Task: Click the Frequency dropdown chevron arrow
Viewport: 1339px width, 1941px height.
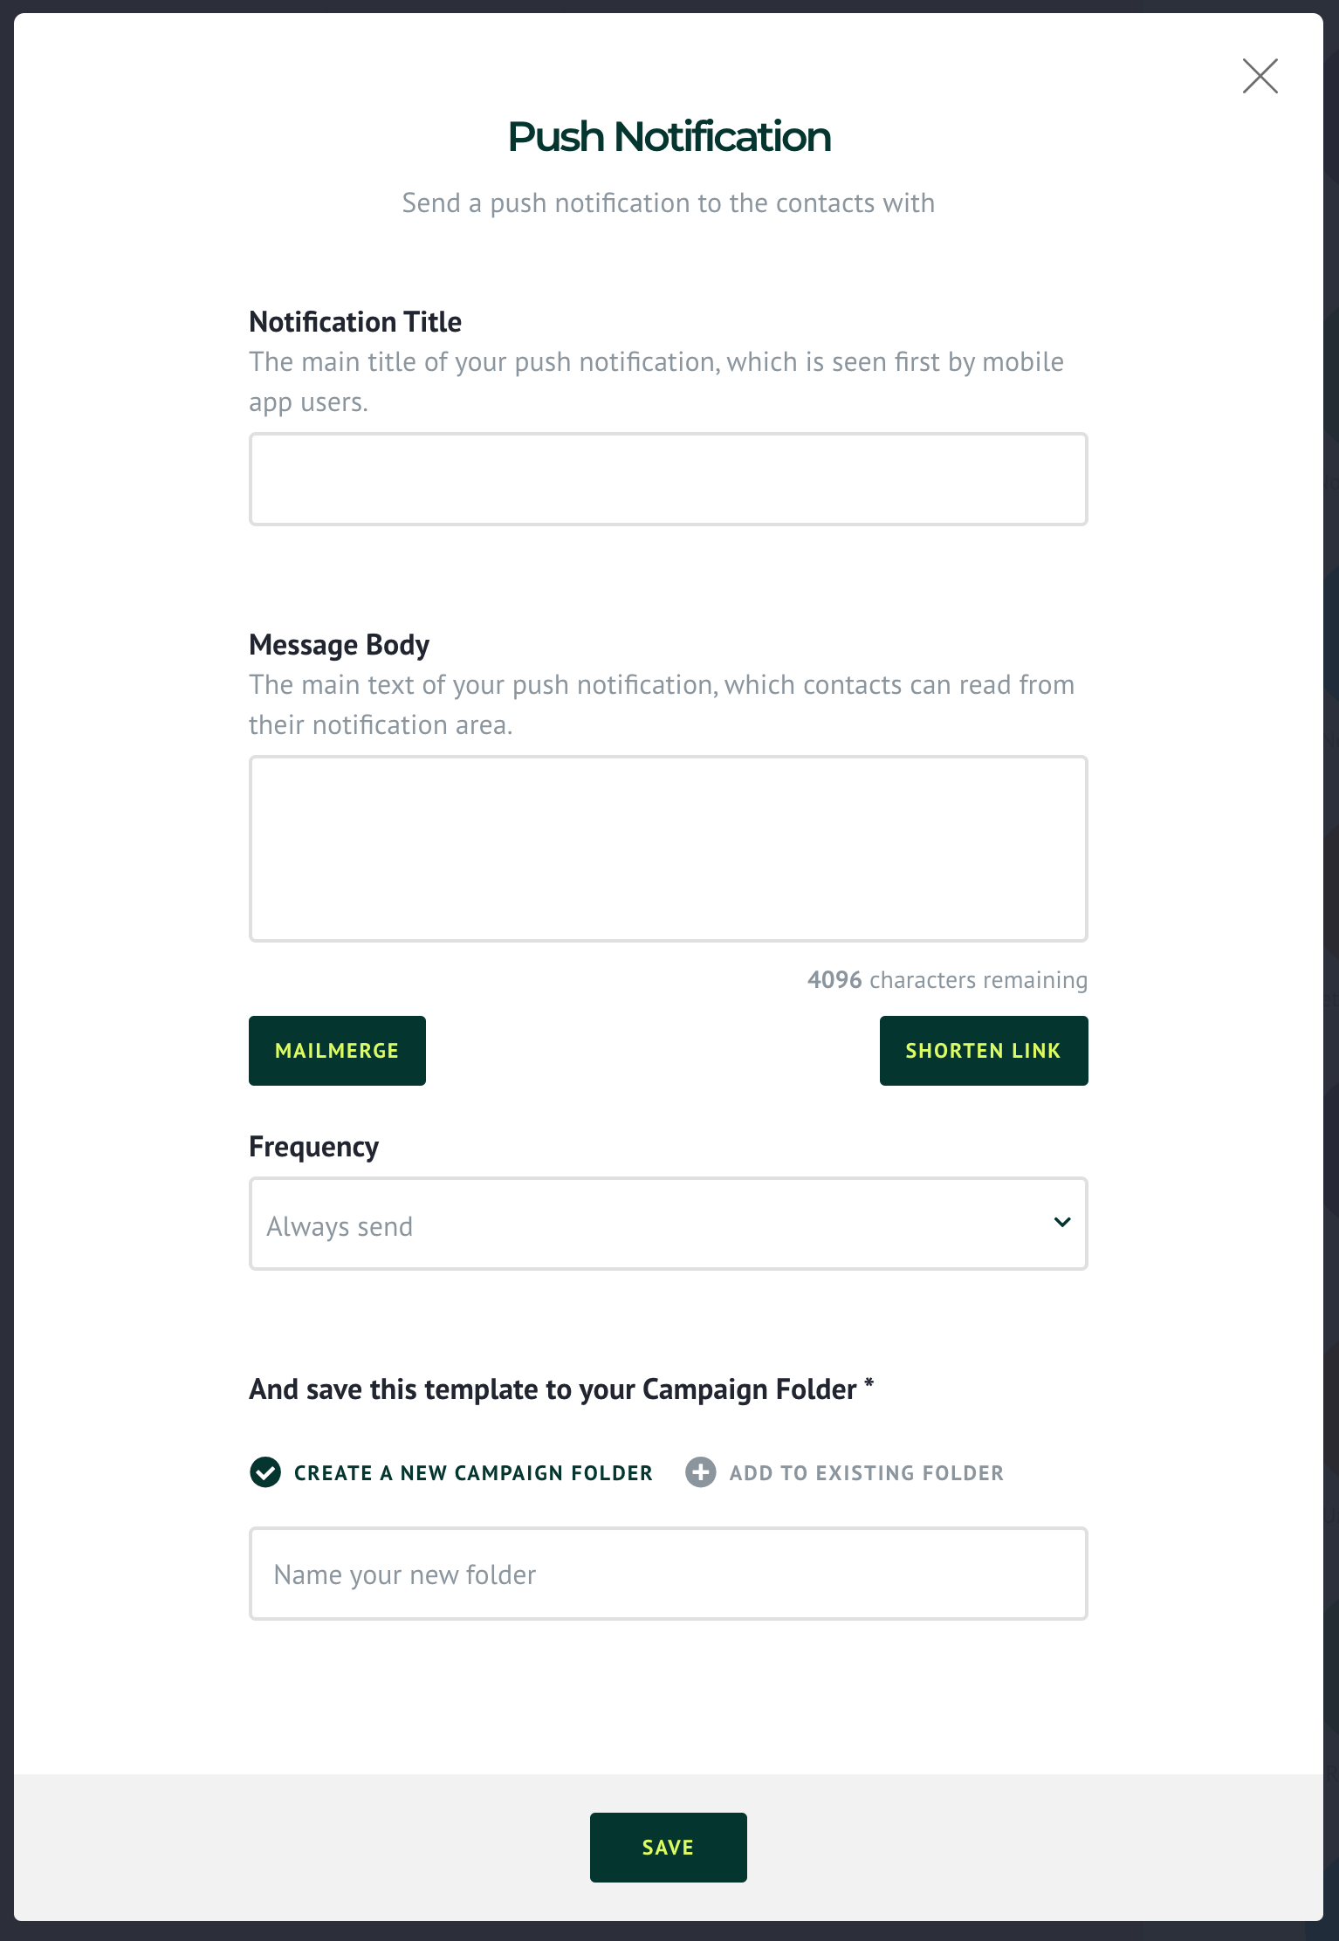Action: click(1061, 1223)
